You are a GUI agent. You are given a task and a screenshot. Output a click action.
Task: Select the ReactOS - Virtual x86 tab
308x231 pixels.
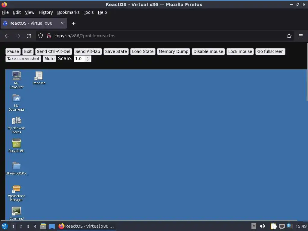click(x=34, y=23)
